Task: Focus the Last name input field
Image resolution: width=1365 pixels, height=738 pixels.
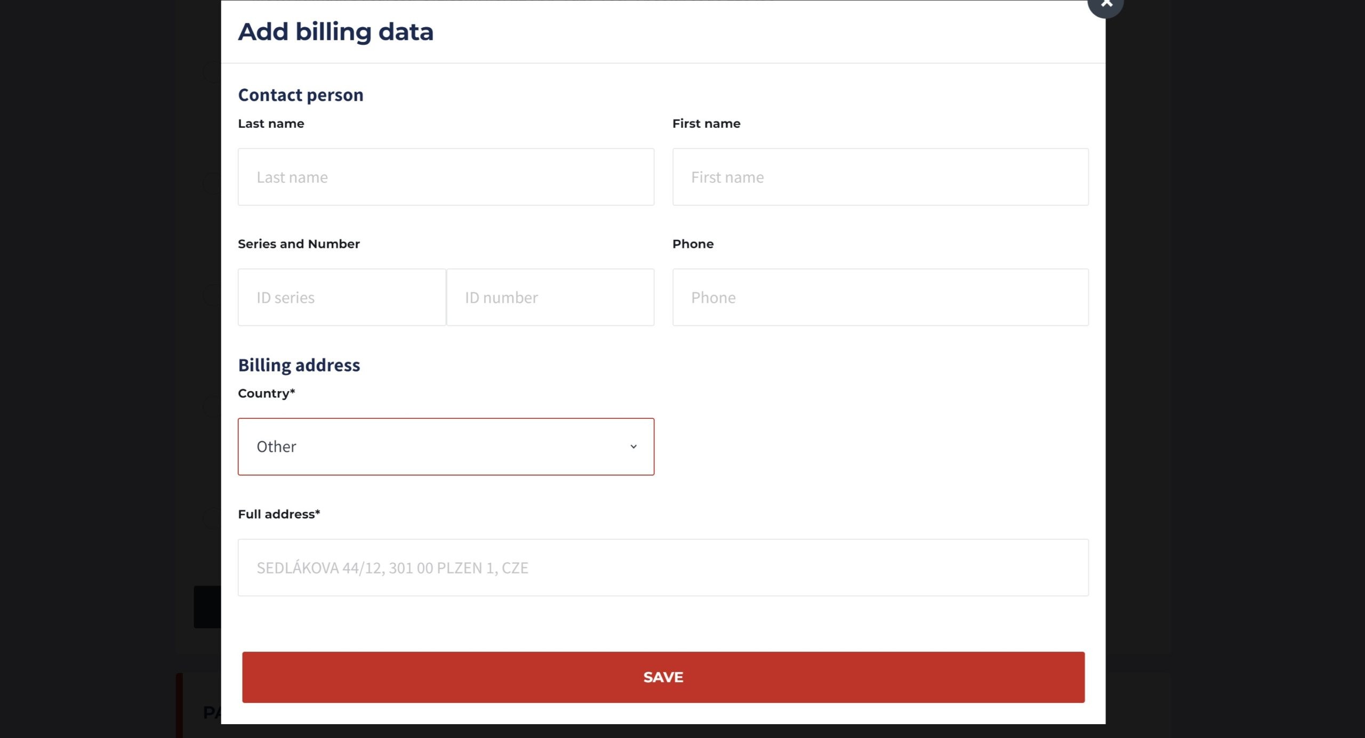Action: (x=446, y=177)
